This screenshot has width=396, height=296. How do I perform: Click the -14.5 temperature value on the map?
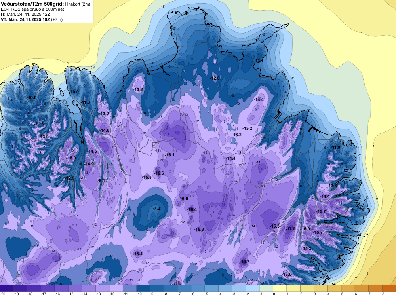point(92,151)
